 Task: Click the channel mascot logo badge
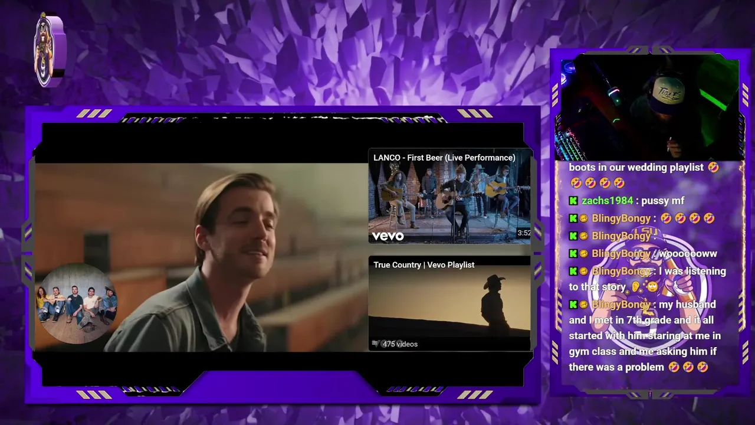point(50,50)
